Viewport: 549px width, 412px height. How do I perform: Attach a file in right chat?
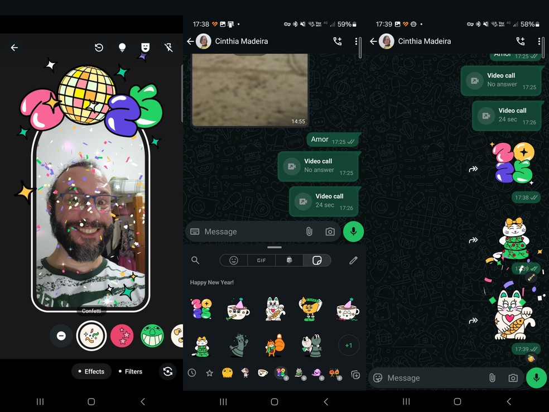point(492,377)
